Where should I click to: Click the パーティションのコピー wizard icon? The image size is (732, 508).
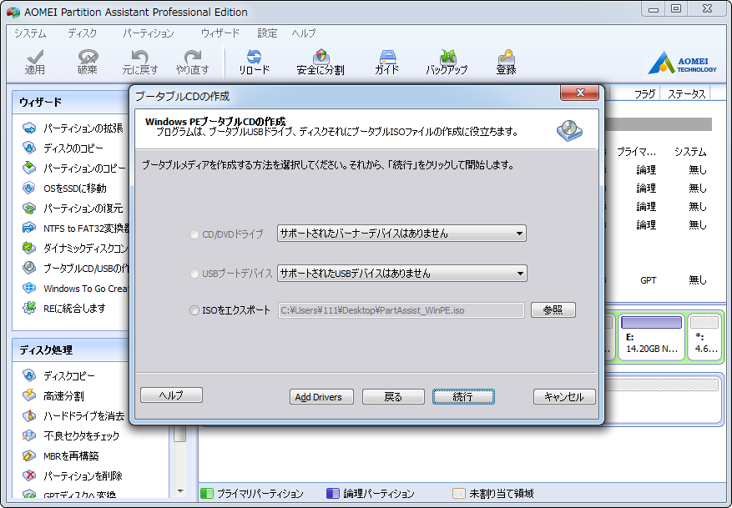point(29,168)
